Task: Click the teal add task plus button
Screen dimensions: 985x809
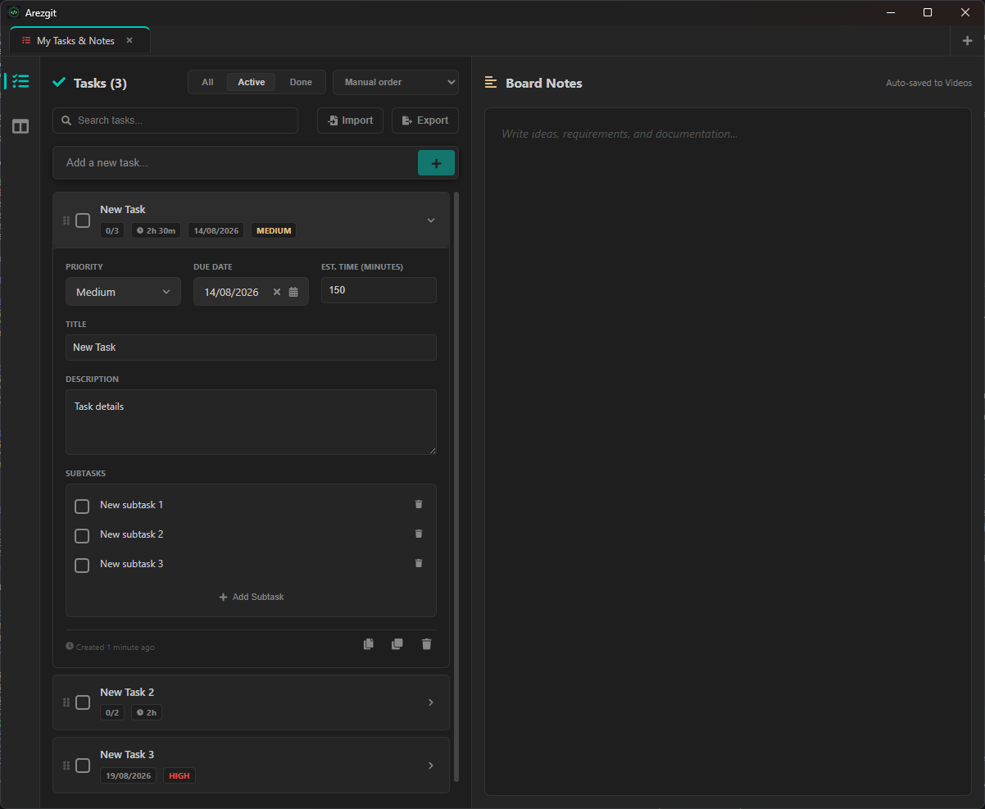Action: tap(436, 163)
